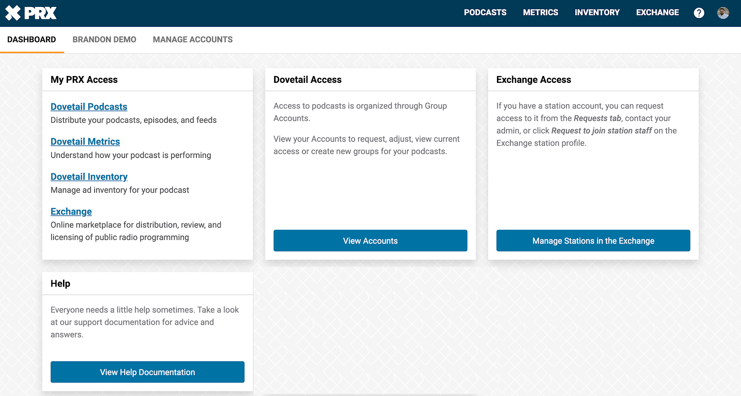Click the Dovetail Access card heading

pyautogui.click(x=308, y=80)
